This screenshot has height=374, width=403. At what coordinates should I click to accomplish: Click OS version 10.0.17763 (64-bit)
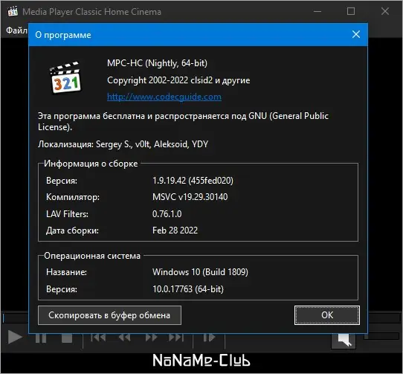[188, 289]
